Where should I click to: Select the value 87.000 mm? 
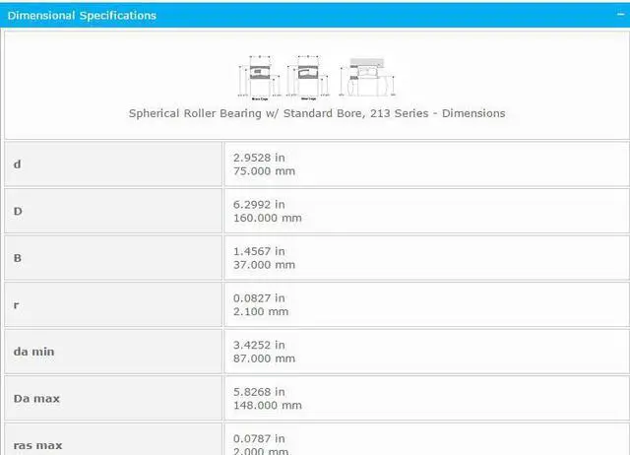(265, 358)
